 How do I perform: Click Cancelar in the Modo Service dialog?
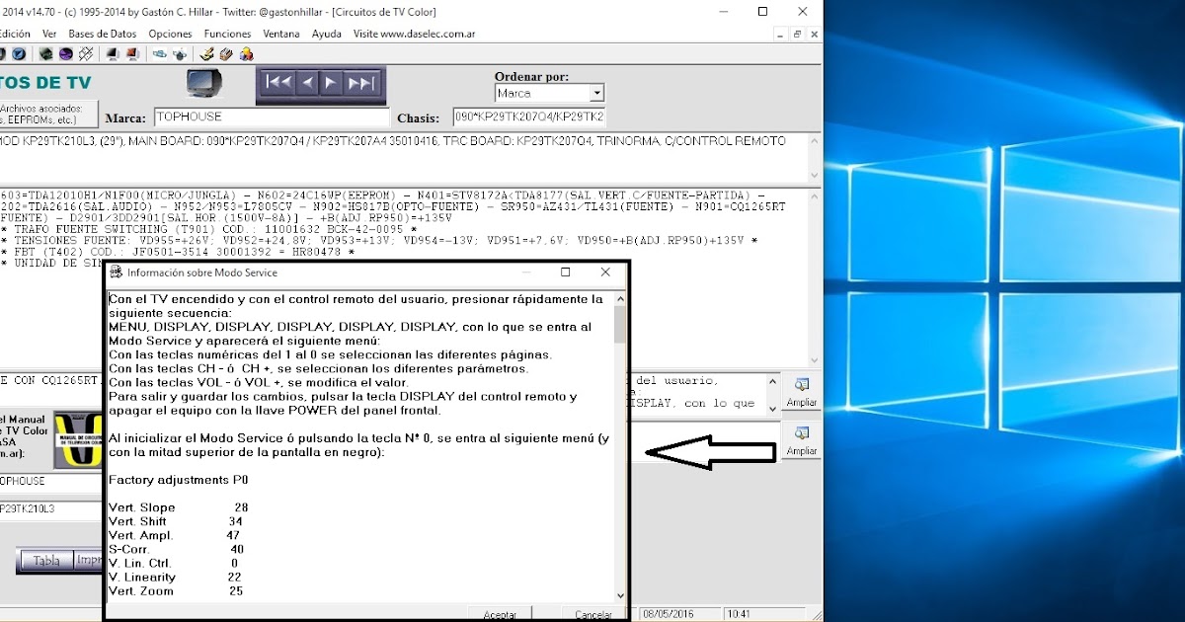[593, 614]
